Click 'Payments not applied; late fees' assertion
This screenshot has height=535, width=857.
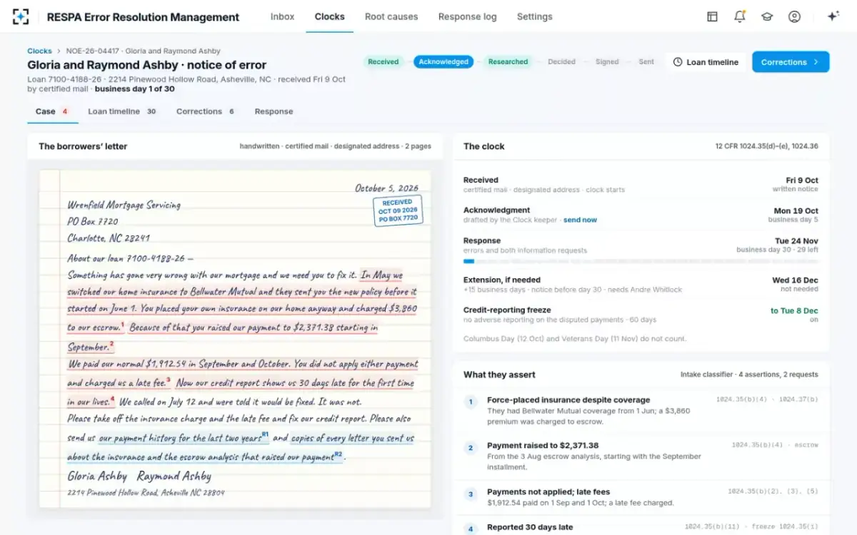click(548, 491)
